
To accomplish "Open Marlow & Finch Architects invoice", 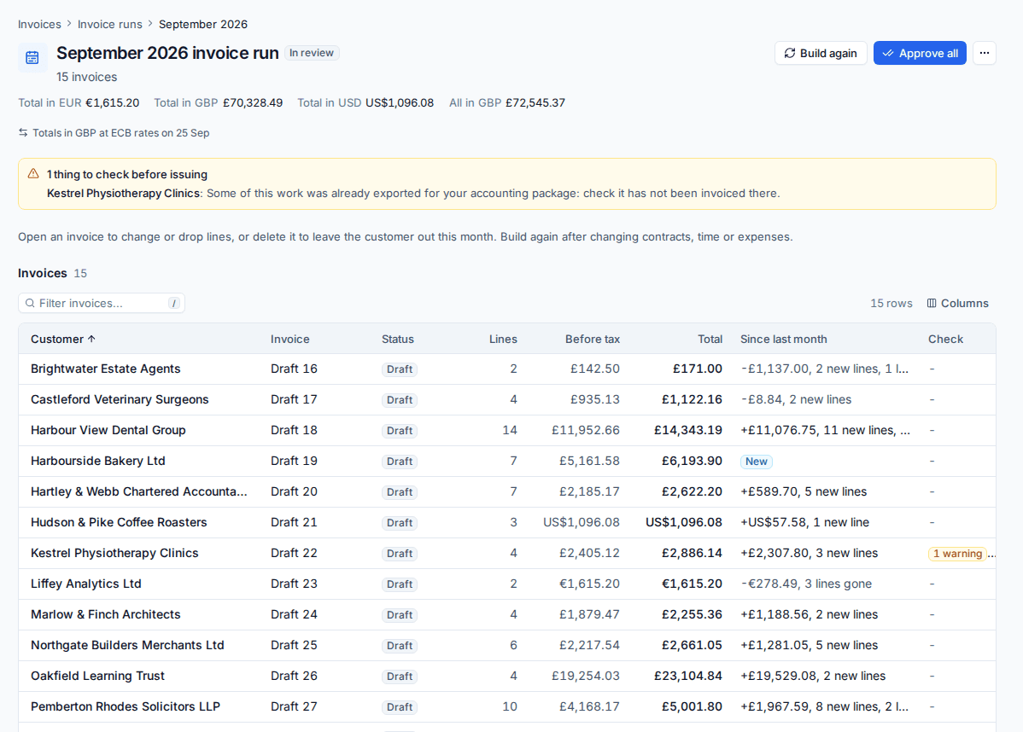I will pyautogui.click(x=507, y=614).
